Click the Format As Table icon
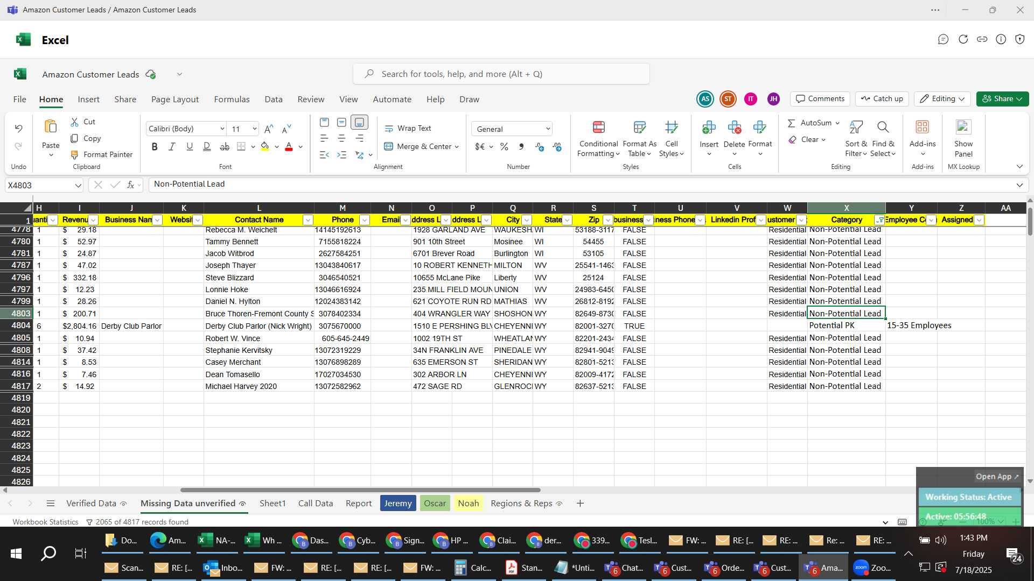The image size is (1034, 581). [640, 127]
